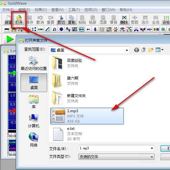This screenshot has height=170, width=170.
Task: Click the triangle ramp effect icon
Action: 48,29
